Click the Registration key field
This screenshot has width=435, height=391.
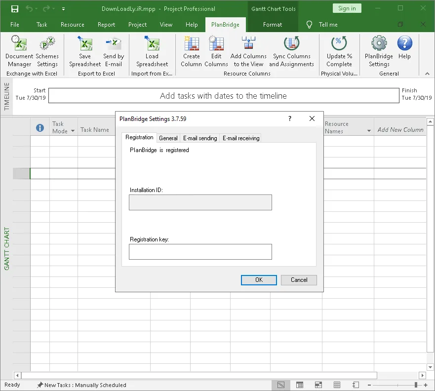(x=200, y=252)
